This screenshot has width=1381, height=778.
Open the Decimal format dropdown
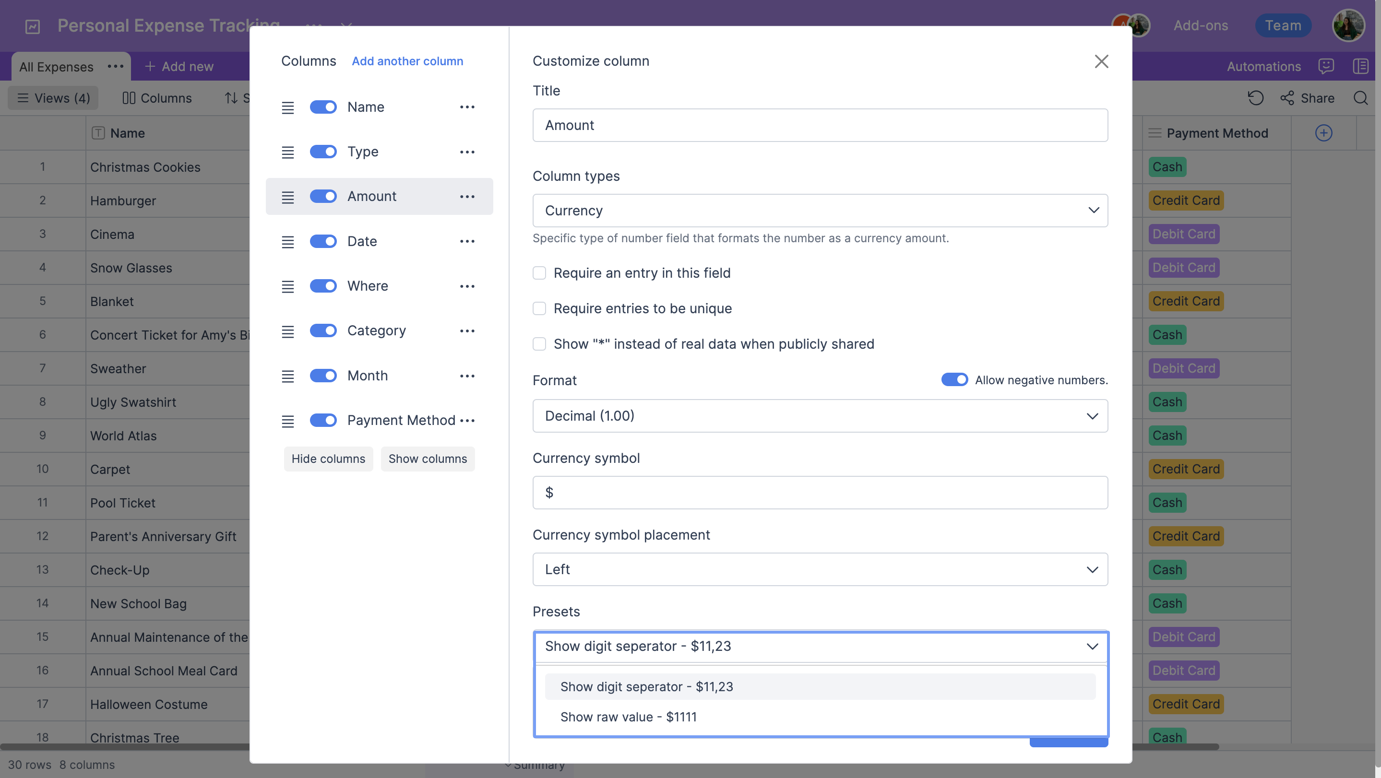pos(820,415)
